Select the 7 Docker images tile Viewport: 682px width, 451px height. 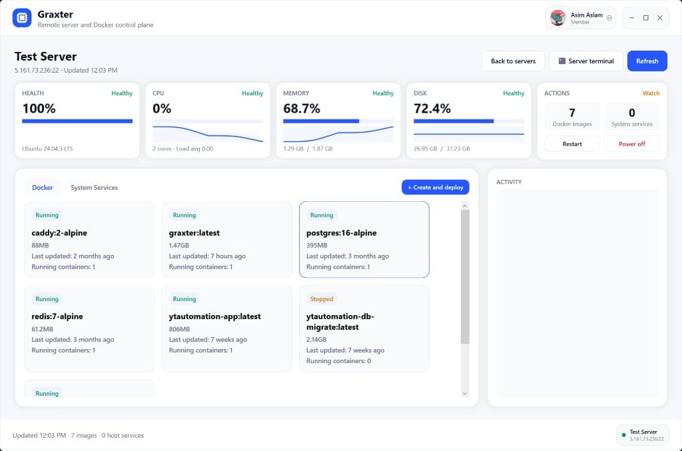(572, 117)
